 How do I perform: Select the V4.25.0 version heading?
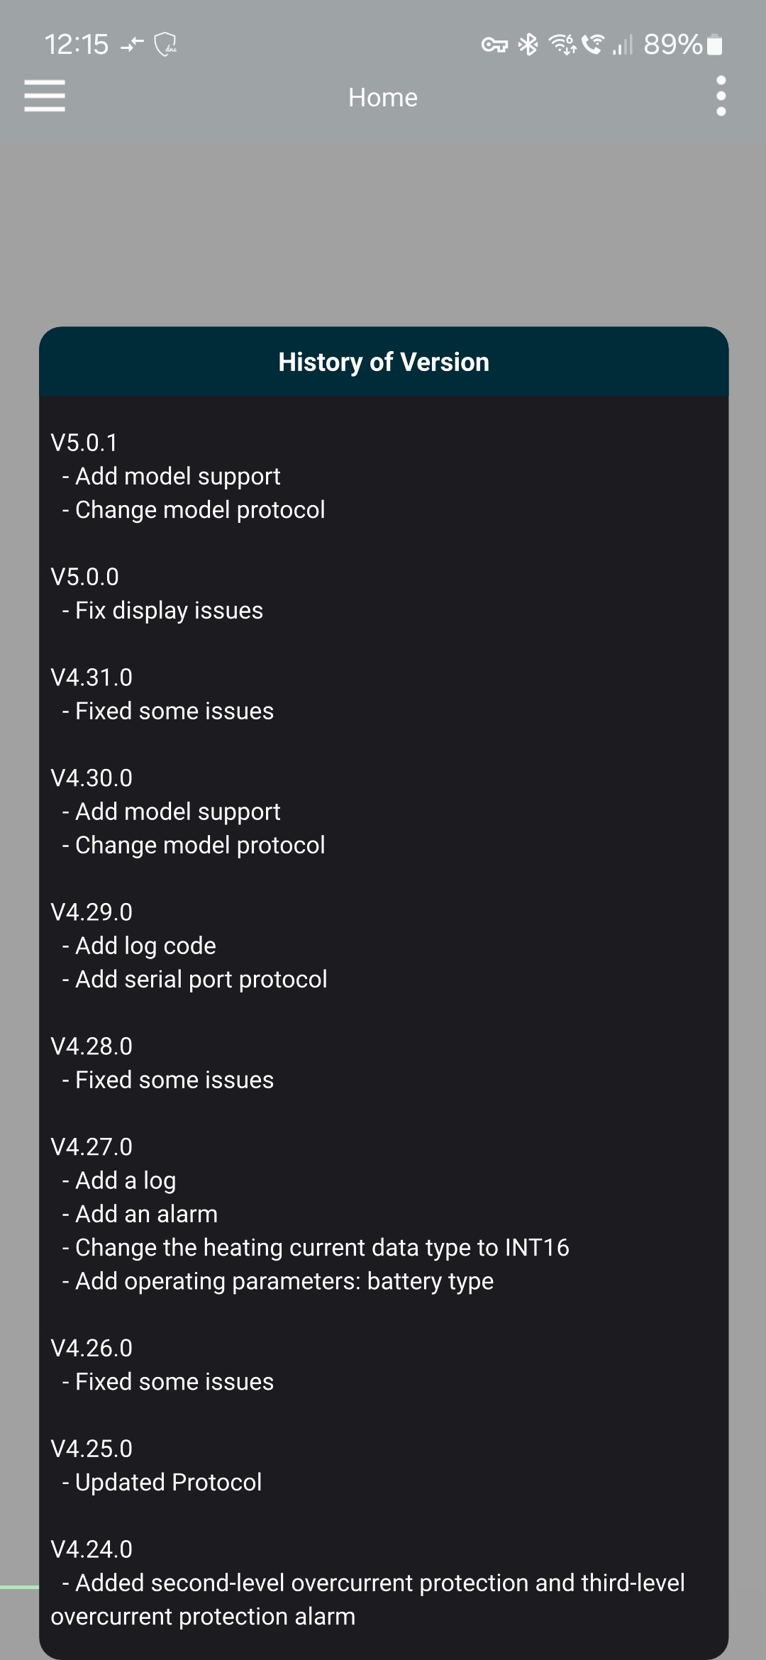click(91, 1449)
